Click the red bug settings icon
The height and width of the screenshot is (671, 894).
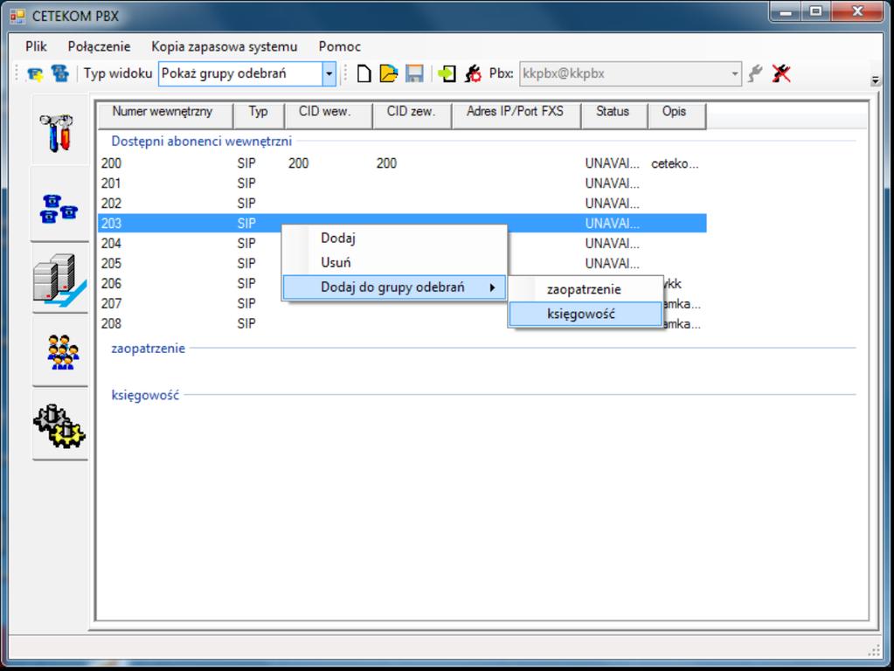tap(473, 73)
